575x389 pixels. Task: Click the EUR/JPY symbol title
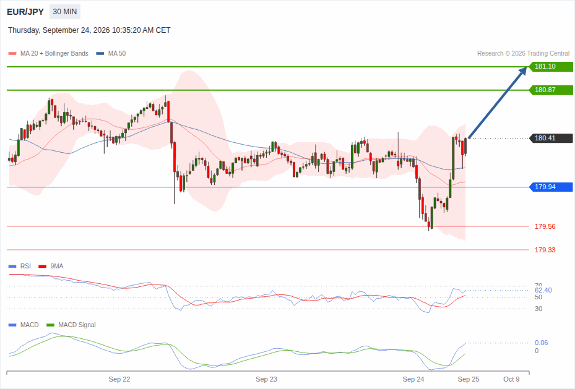point(25,12)
